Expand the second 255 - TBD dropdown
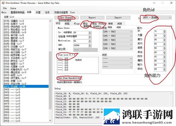Image resolution: width=176 pixels, height=126 pixels. [x=118, y=36]
